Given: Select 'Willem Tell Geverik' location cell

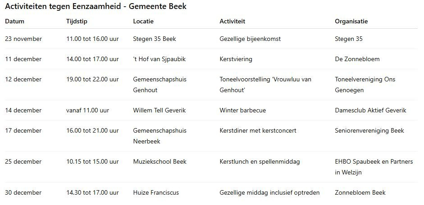Looking at the screenshot, I should coord(159,110).
